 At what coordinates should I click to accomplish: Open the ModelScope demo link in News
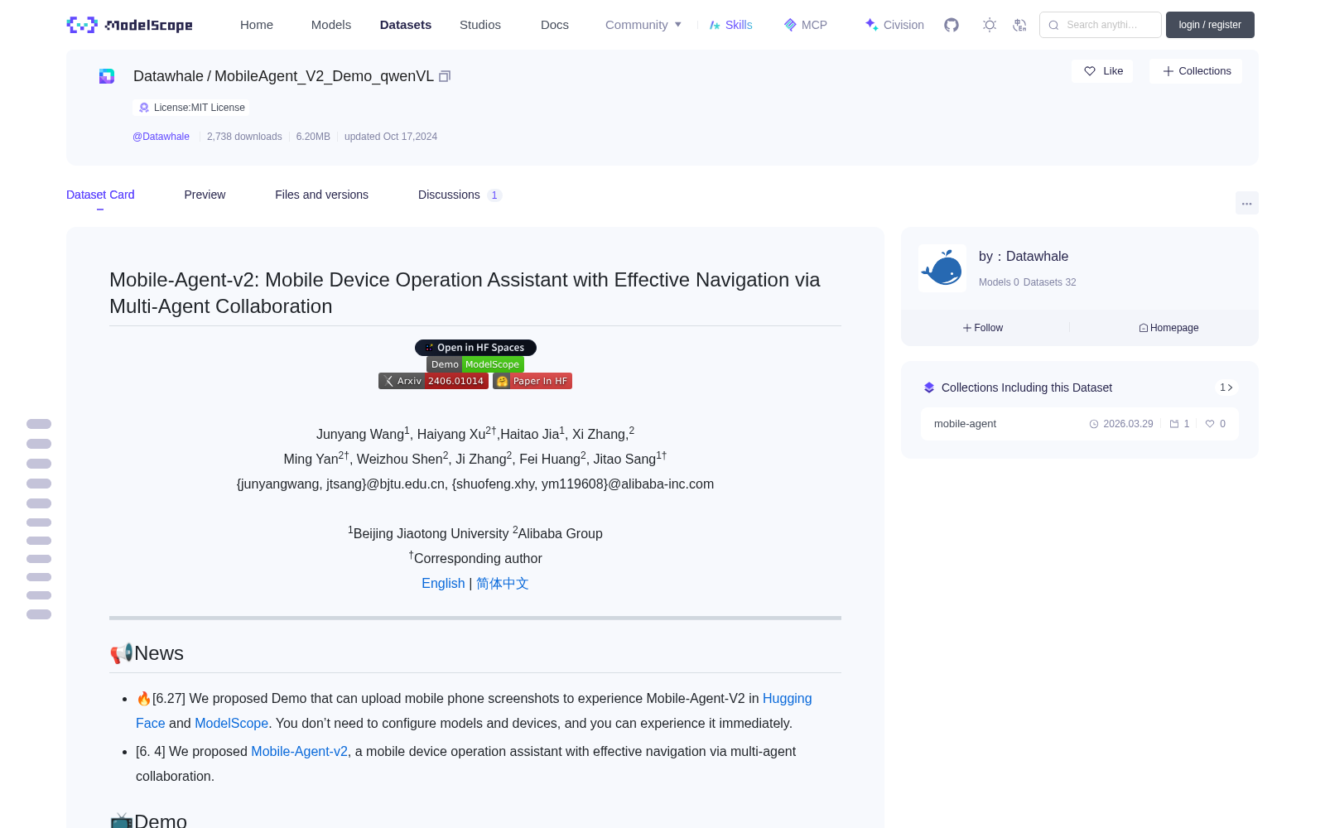pos(231,724)
